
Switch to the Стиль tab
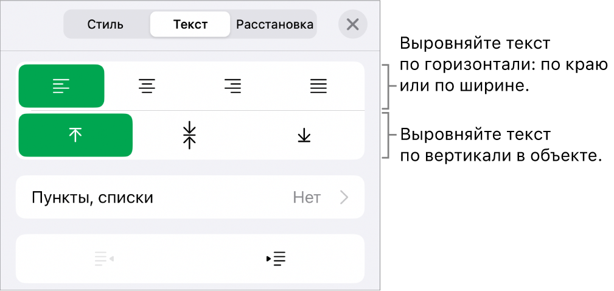coord(106,25)
